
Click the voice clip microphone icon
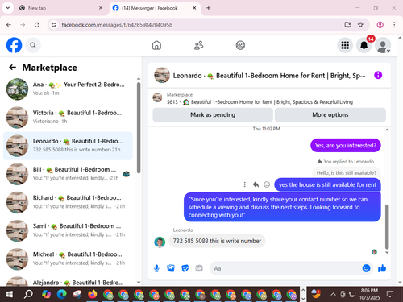pos(156,268)
